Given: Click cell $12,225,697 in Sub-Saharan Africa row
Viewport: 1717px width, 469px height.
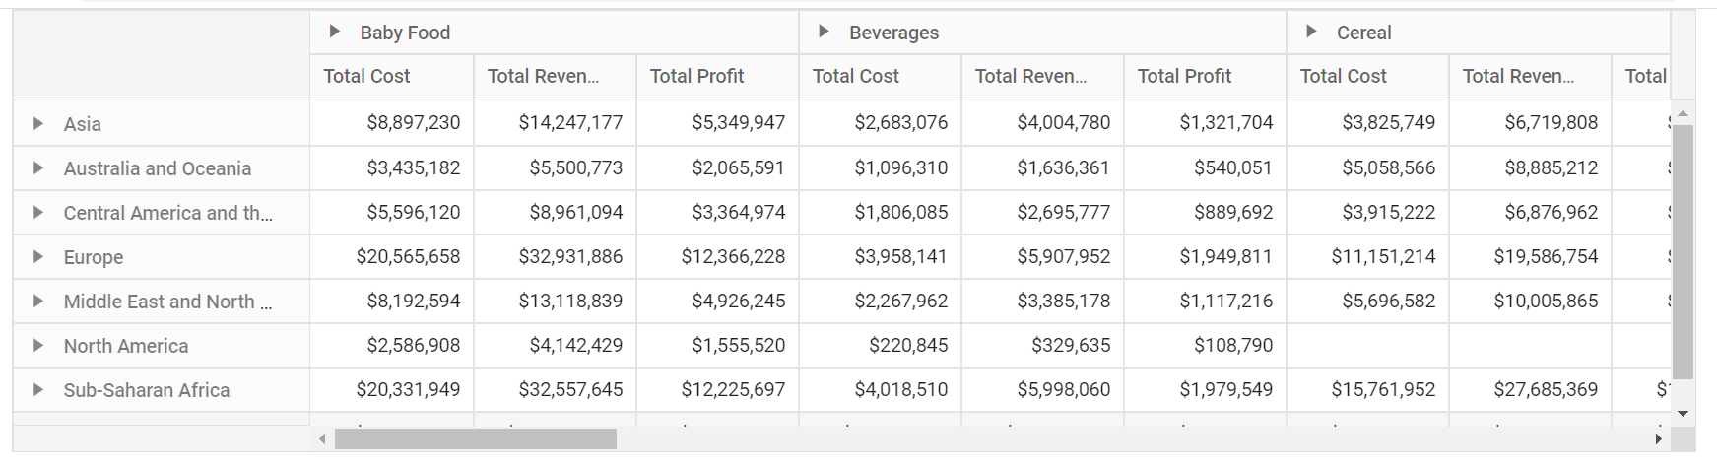Looking at the screenshot, I should coord(717,389).
